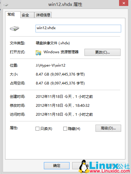Click the 占用空间 value text

[60, 83]
